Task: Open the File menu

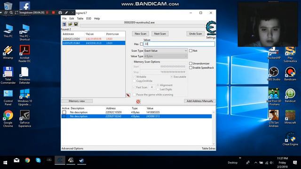Action: point(64,19)
